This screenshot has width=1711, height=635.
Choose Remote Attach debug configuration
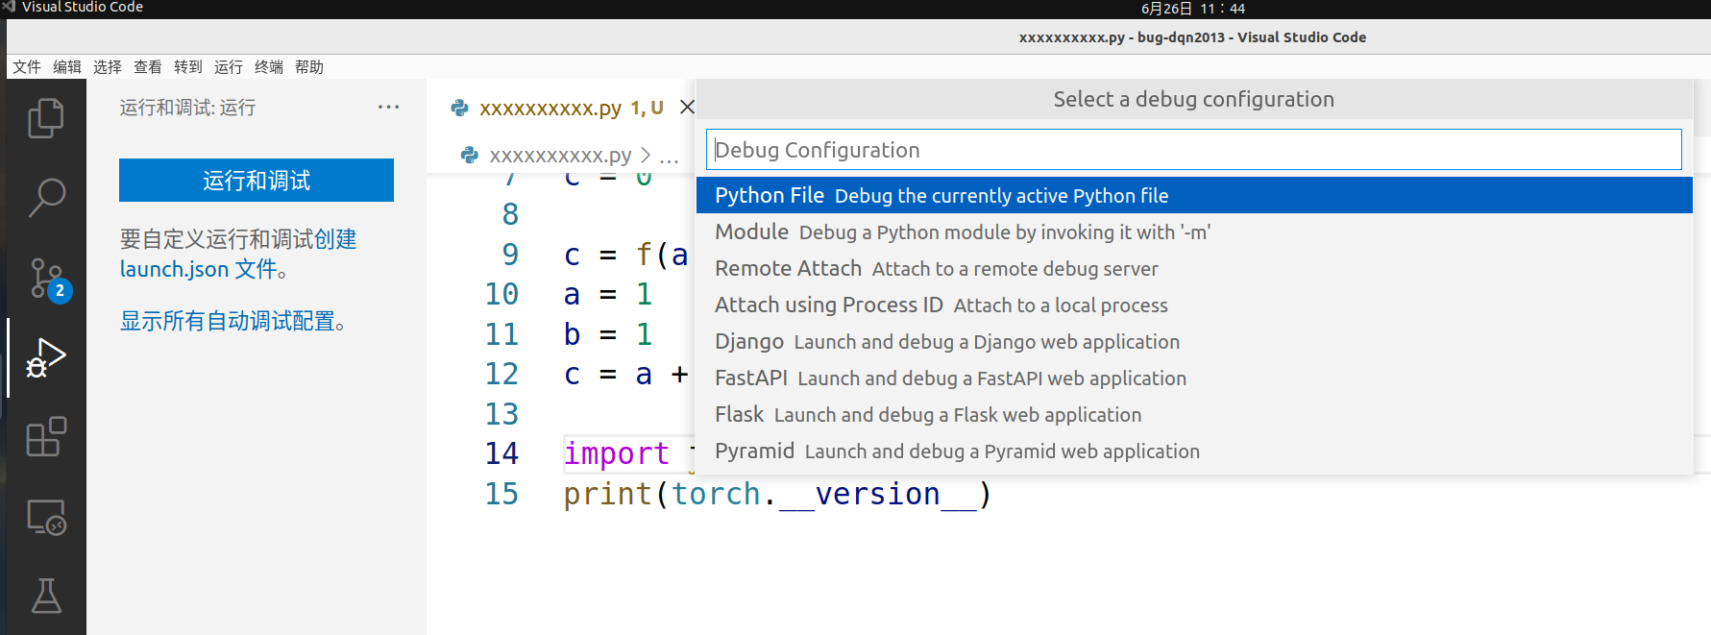1194,268
